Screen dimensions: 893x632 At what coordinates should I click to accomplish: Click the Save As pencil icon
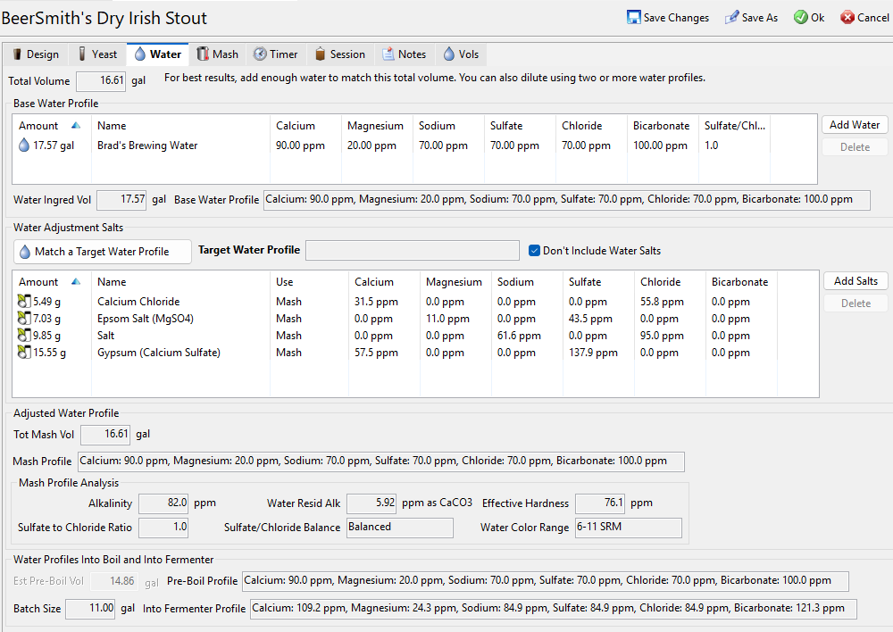point(732,17)
